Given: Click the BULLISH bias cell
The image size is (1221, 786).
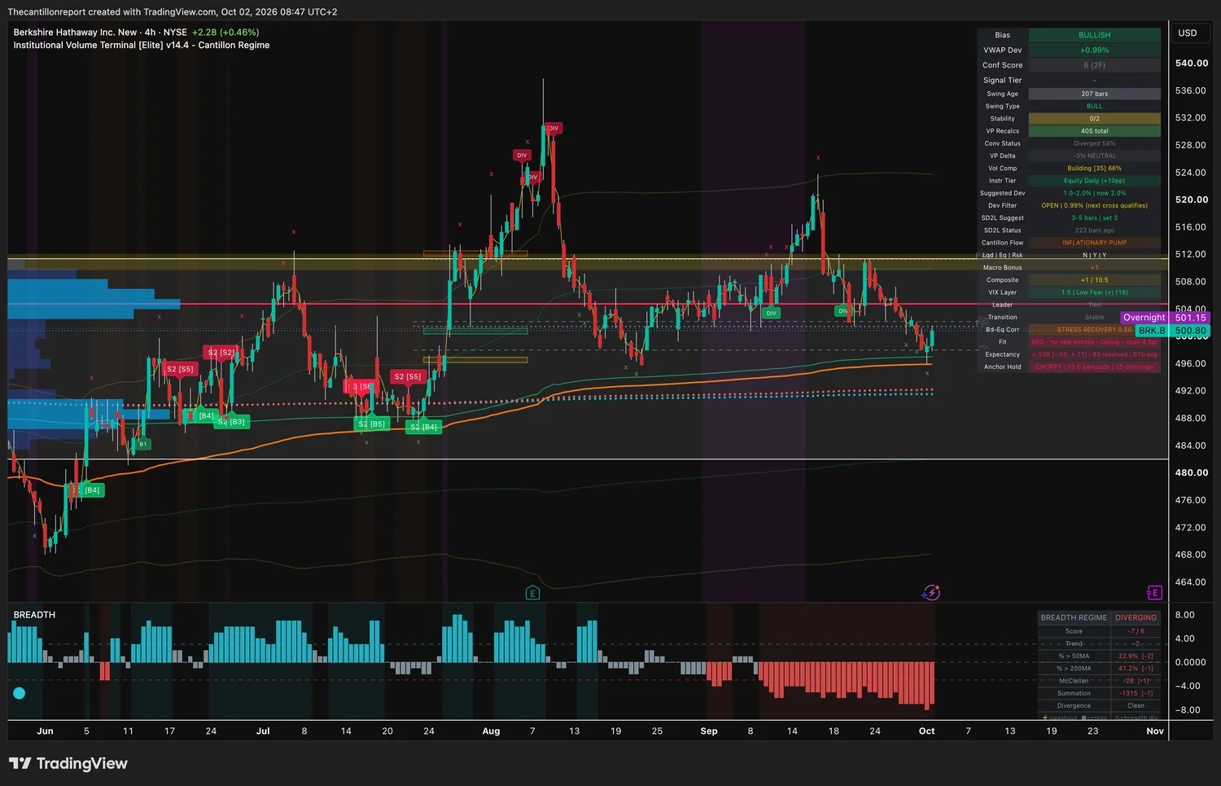Looking at the screenshot, I should click(1094, 35).
